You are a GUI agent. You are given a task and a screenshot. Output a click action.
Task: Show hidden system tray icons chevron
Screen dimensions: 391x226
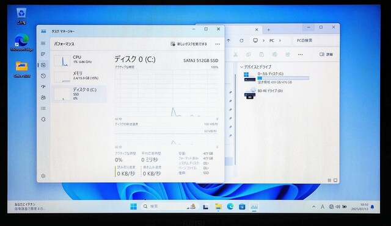(x=313, y=207)
